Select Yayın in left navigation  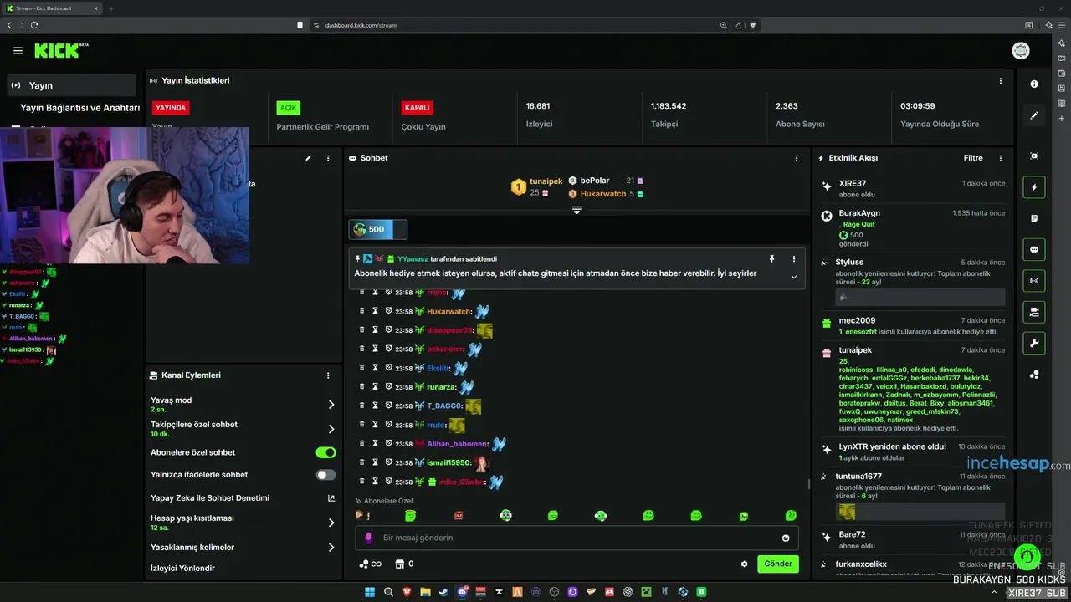71,85
